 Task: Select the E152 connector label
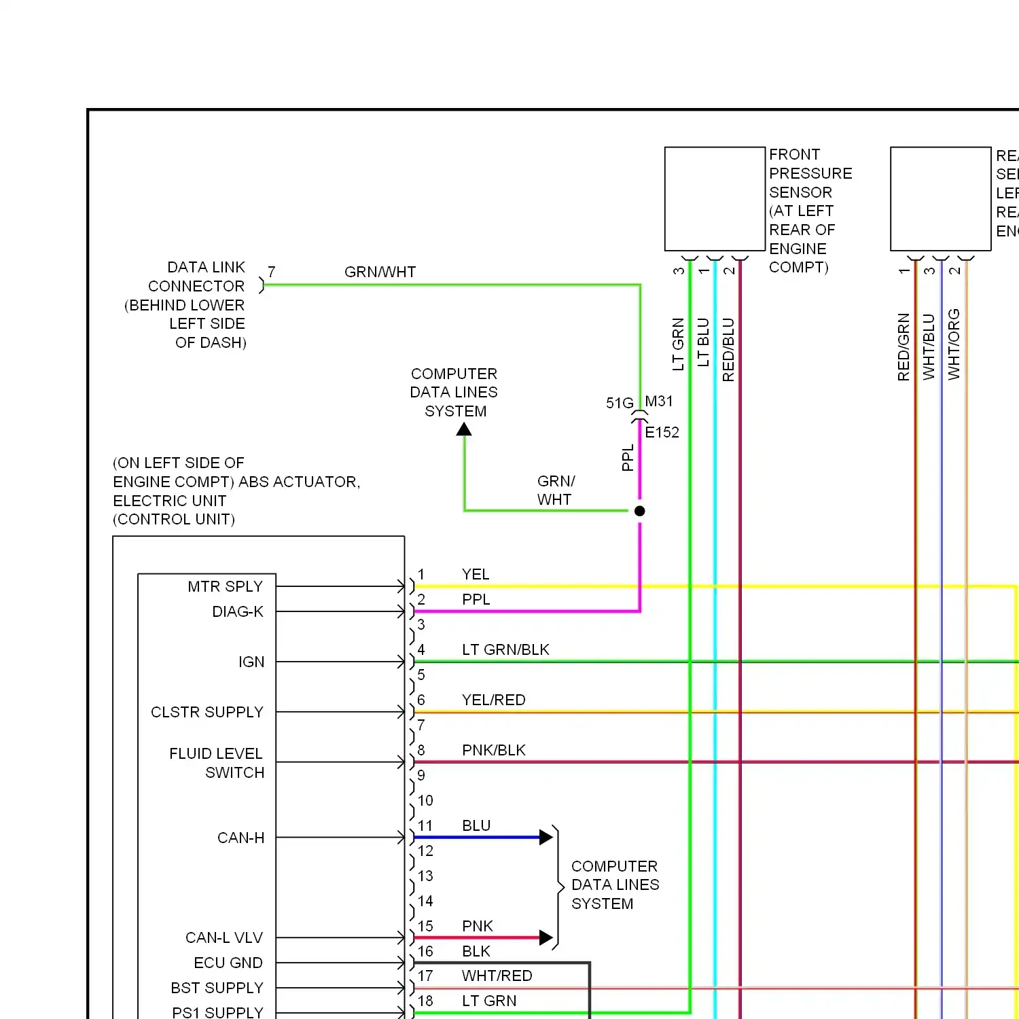[662, 433]
